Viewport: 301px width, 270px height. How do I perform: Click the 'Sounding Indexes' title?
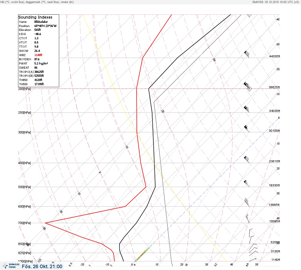pyautogui.click(x=35, y=17)
